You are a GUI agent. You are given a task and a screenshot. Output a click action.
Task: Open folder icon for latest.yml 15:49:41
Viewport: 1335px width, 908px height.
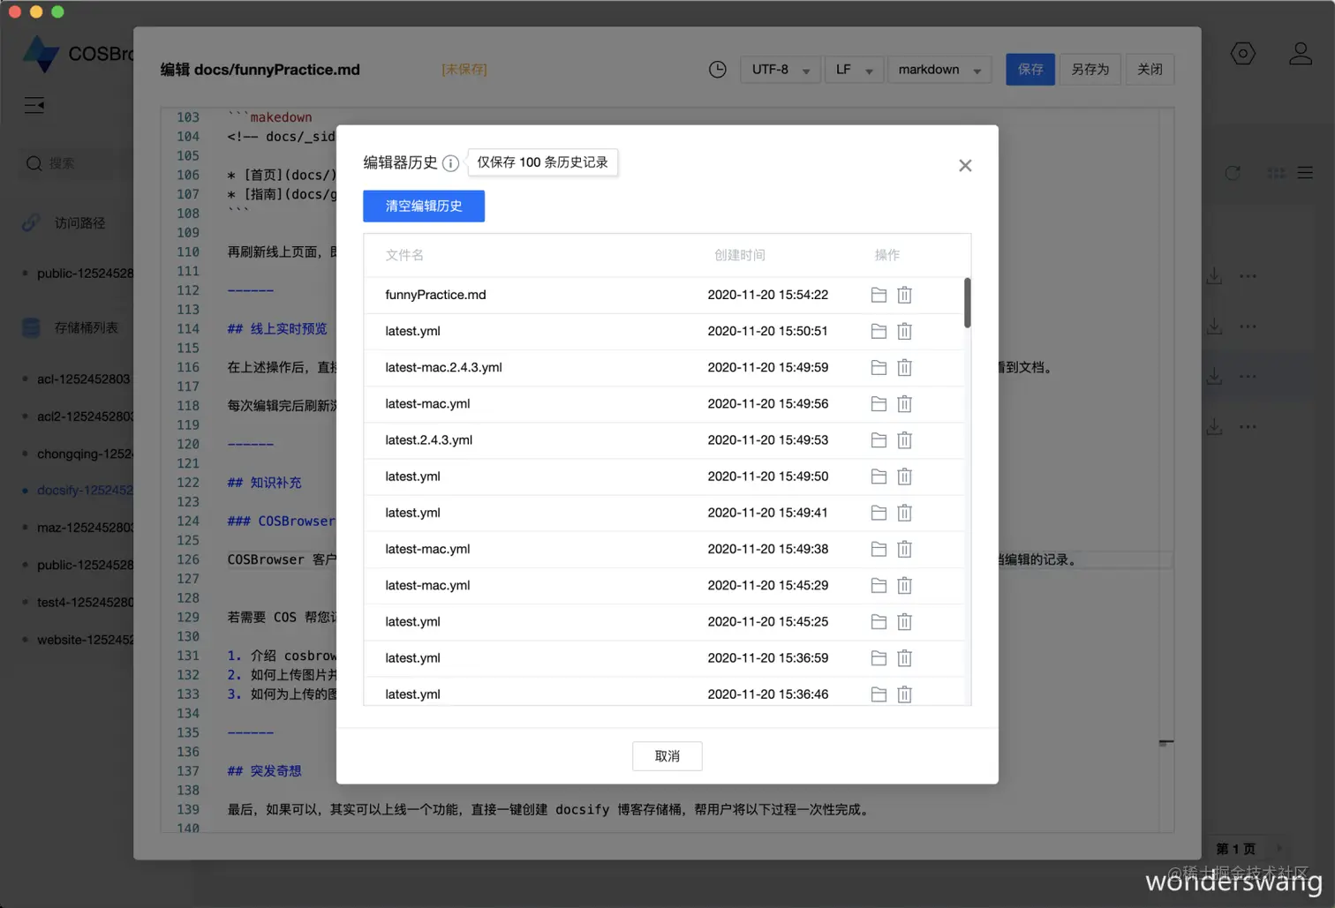coord(879,513)
